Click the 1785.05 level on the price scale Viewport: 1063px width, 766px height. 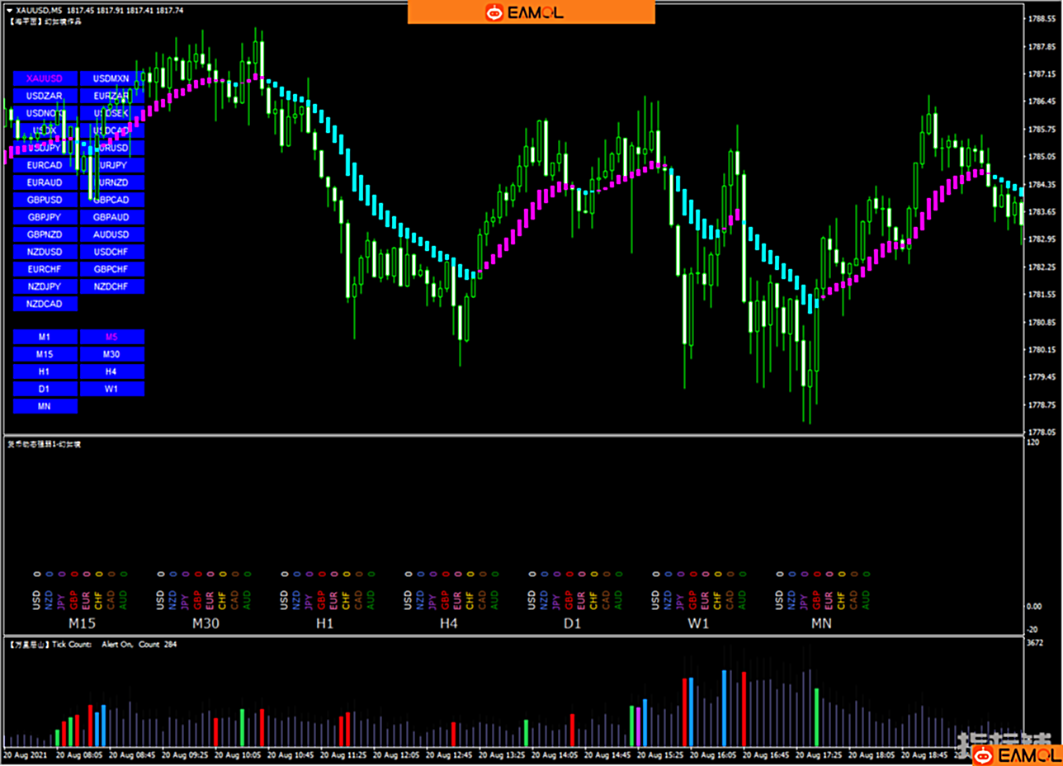1042,157
